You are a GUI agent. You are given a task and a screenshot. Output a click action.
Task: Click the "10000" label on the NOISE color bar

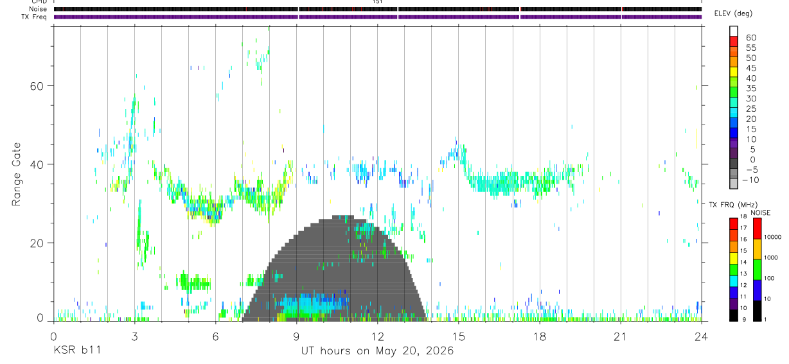click(x=772, y=237)
